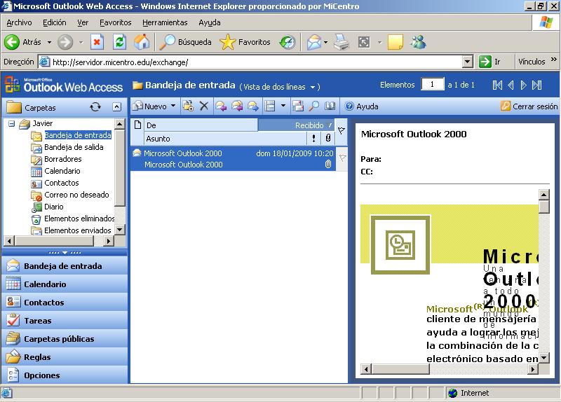
Task: Toggle the flag on the Microsoft Outlook 2000 message
Action: (x=342, y=158)
